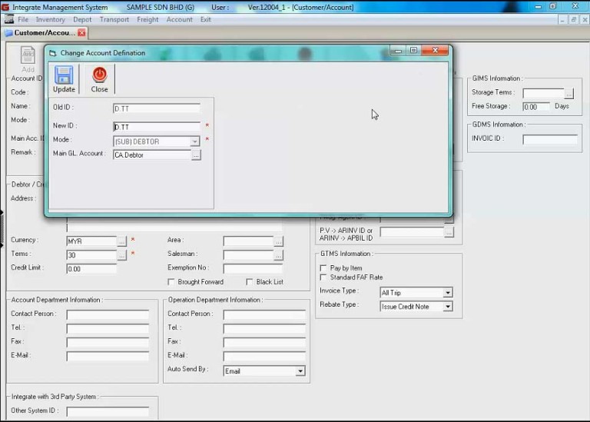Expand the Auto Send By Email dropdown

(300, 371)
